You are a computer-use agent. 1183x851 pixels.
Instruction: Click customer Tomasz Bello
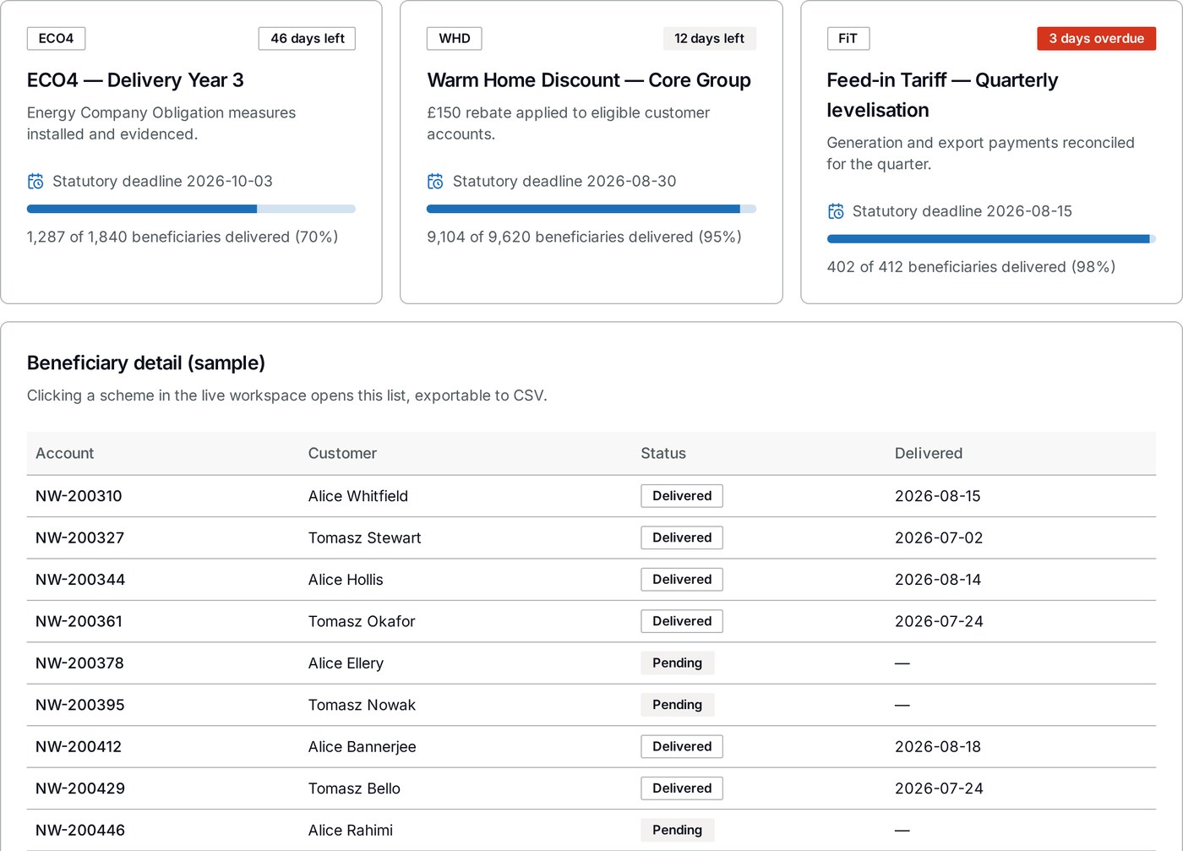[x=354, y=788]
